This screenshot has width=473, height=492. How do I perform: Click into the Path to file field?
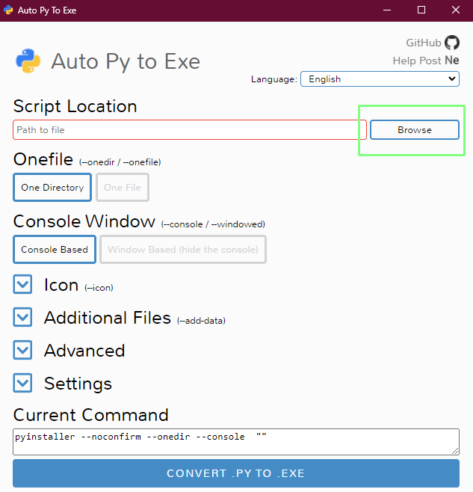click(190, 129)
